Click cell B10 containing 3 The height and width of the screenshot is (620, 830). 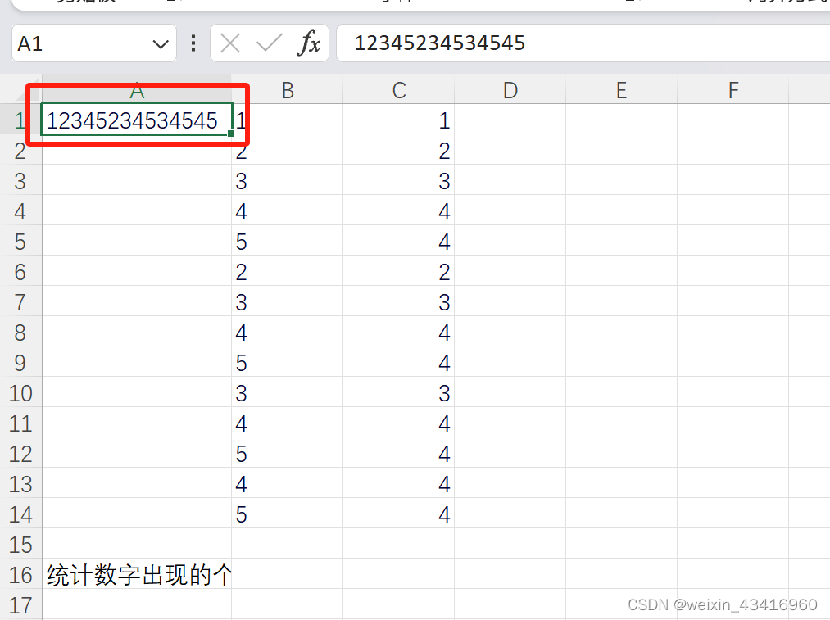[288, 394]
